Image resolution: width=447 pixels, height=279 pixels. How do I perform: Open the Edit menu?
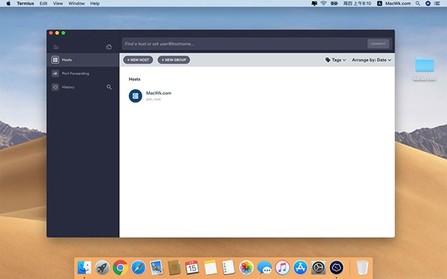point(43,4)
